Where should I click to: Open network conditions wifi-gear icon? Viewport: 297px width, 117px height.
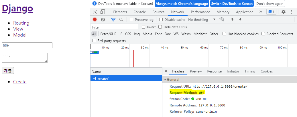[222, 19]
